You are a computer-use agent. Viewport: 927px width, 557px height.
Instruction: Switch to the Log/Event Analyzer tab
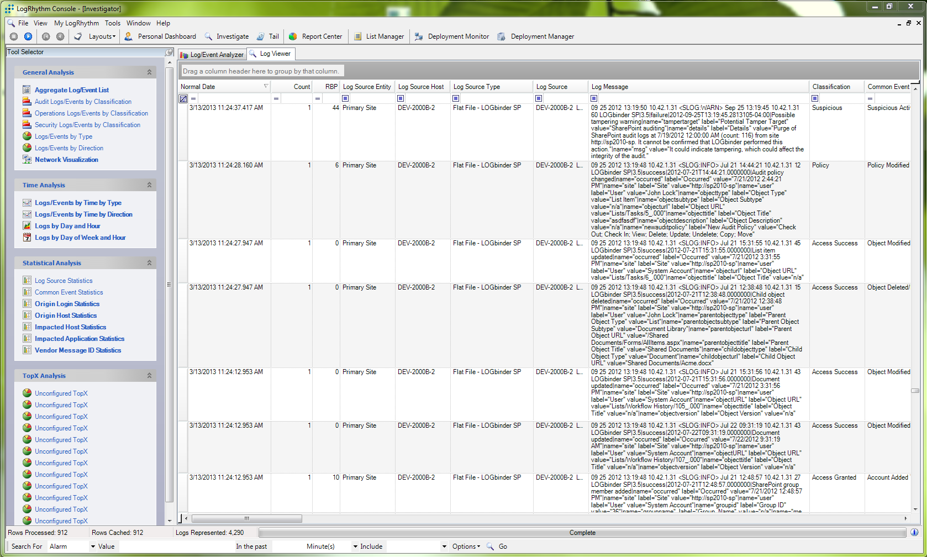pos(212,55)
